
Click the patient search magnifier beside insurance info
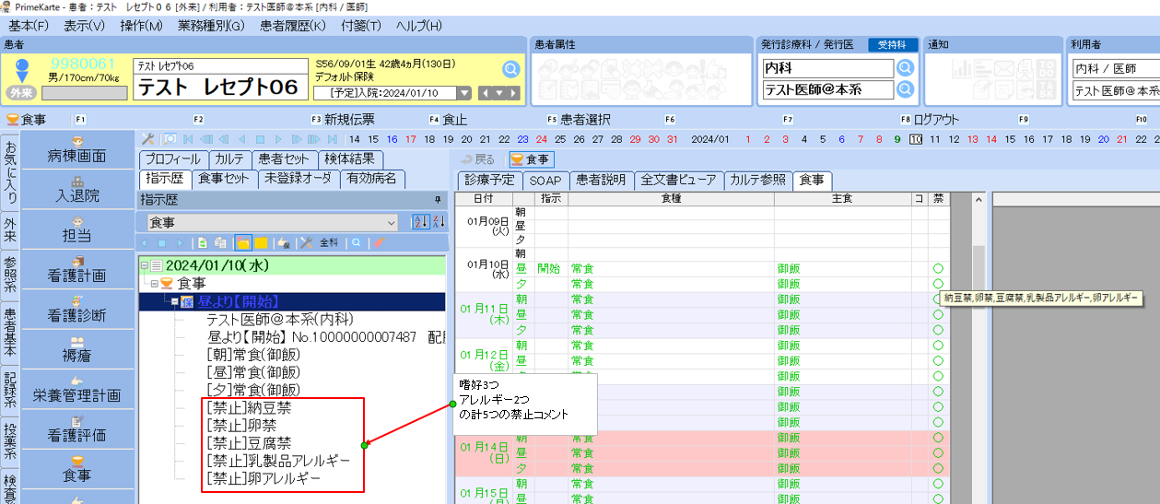510,69
